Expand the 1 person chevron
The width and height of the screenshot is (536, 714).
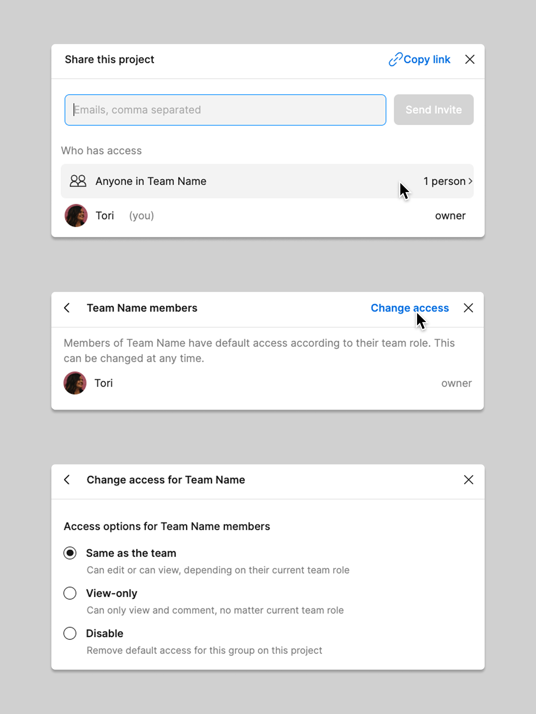point(470,181)
